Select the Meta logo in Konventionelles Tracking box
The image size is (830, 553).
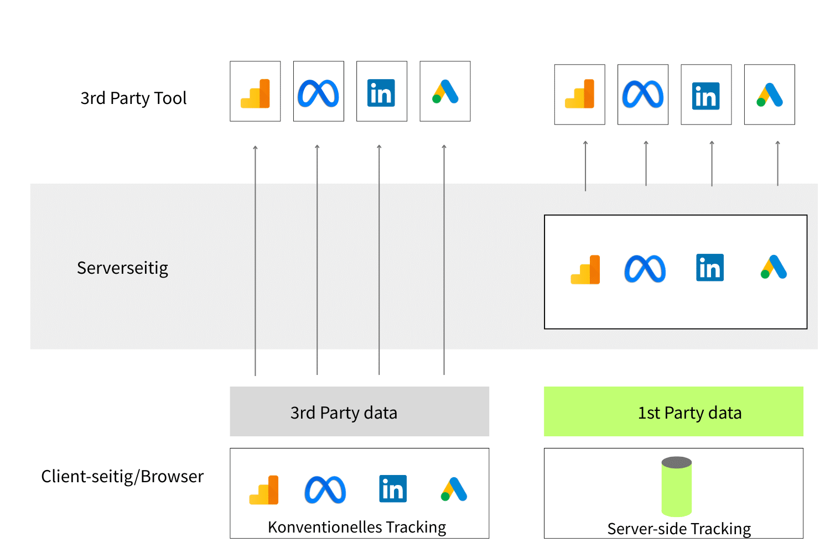[x=325, y=490]
